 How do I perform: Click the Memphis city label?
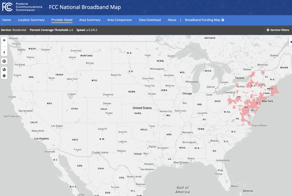point(188,132)
